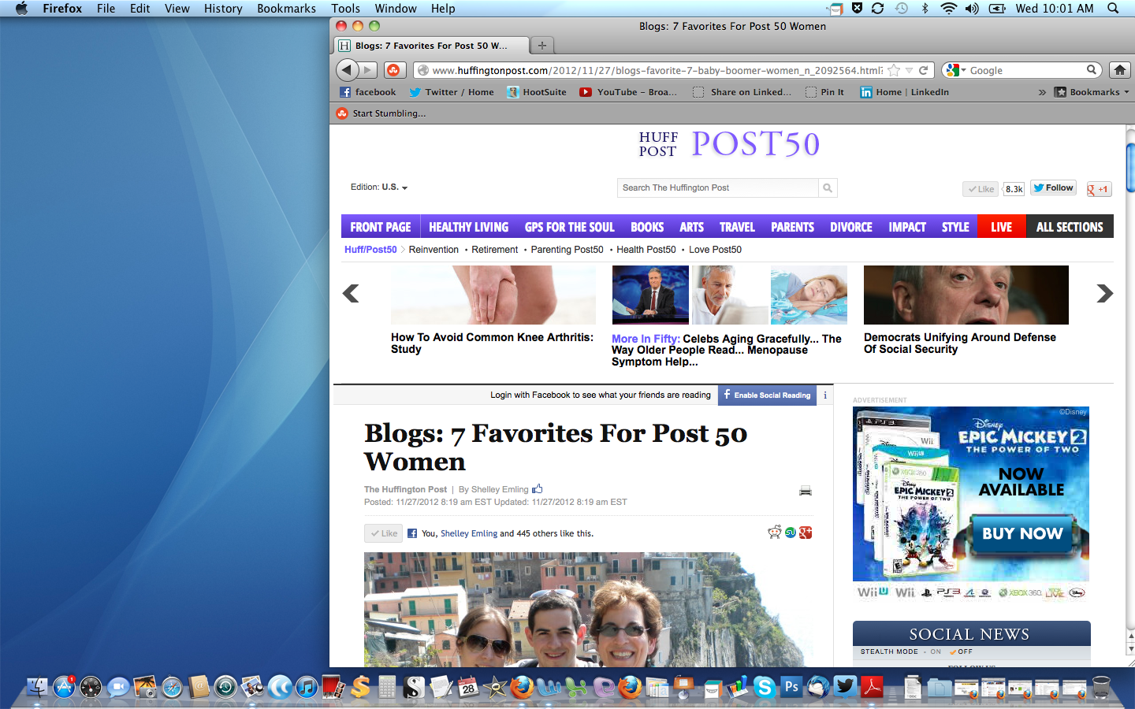Image resolution: width=1135 pixels, height=709 pixels.
Task: Reload the page using the refresh arrow
Action: 924,70
